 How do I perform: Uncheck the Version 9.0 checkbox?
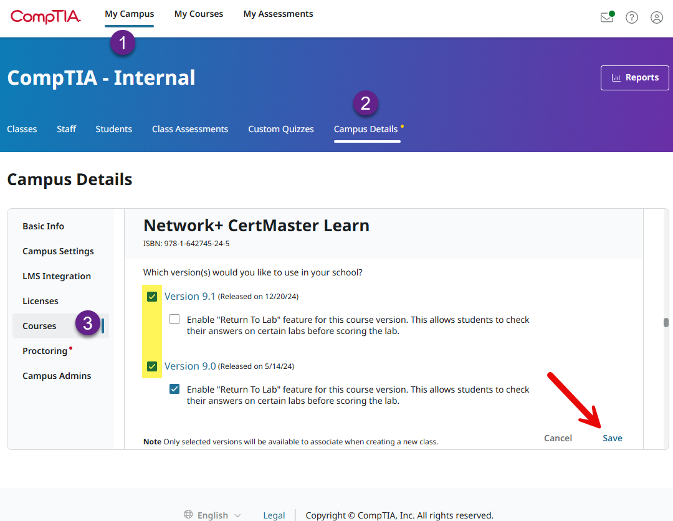tap(152, 366)
